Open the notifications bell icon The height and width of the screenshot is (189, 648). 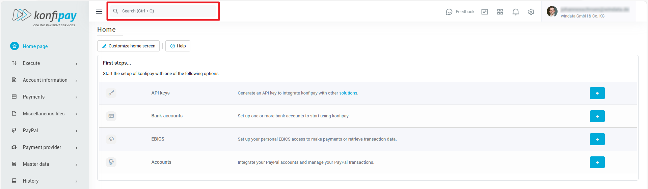[x=515, y=12]
